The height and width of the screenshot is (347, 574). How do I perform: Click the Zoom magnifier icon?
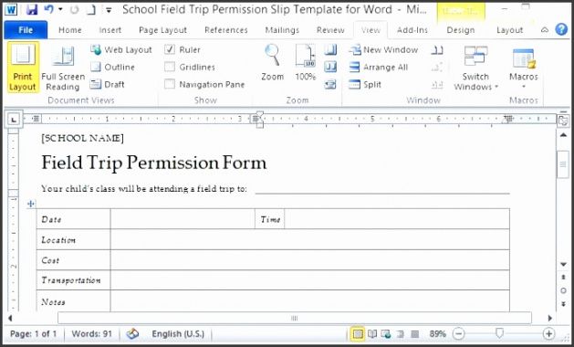pos(272,55)
